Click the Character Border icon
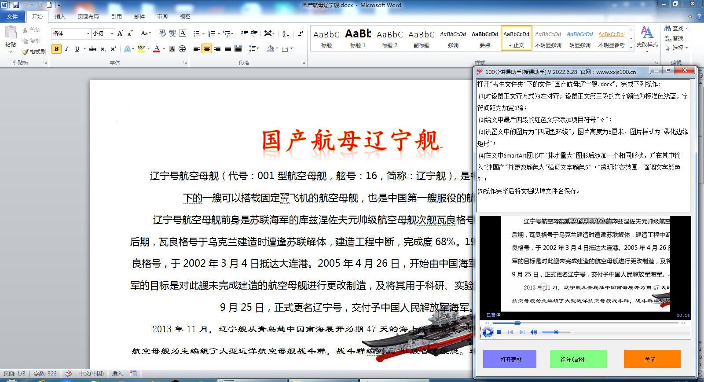The image size is (704, 382). 183,33
